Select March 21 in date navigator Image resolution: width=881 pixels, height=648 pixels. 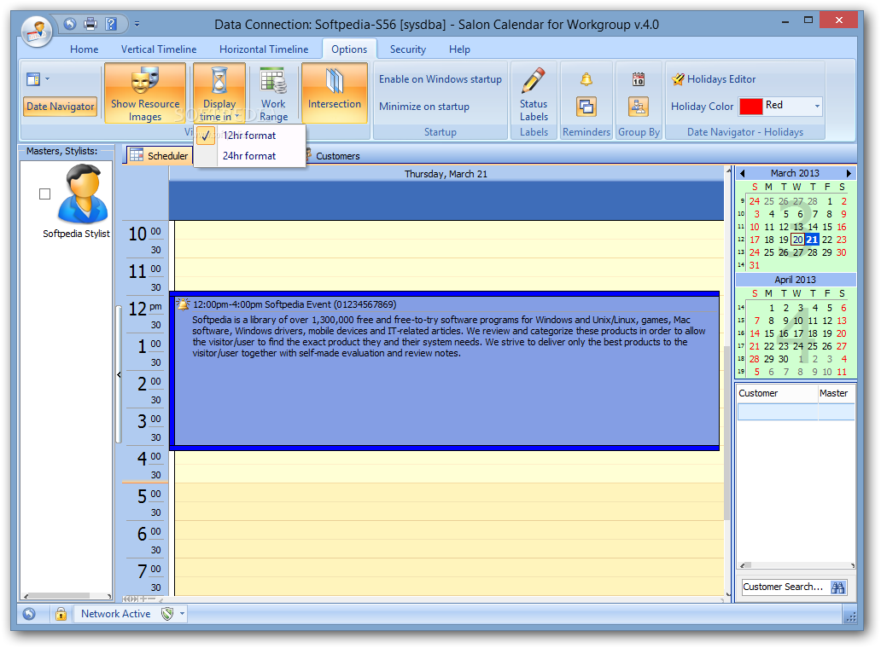point(813,240)
